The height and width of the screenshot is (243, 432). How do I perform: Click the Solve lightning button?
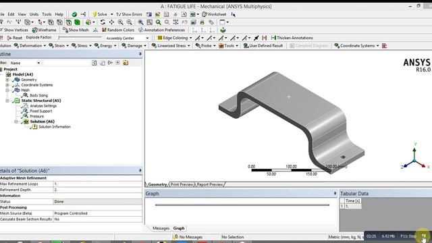[100, 14]
